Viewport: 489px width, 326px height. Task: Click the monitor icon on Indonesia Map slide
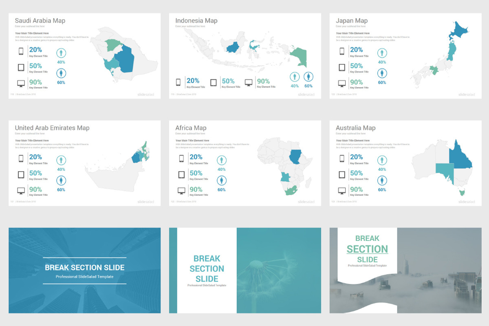click(x=249, y=83)
